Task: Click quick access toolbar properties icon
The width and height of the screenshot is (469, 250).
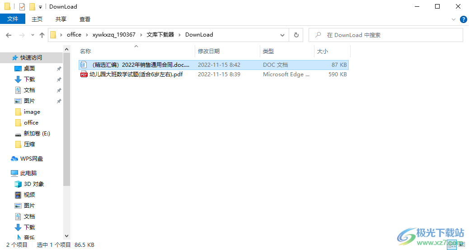Action: click(x=22, y=7)
